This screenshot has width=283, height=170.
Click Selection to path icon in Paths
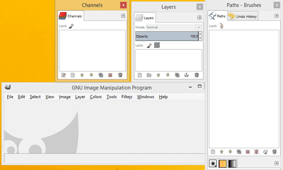point(256,152)
